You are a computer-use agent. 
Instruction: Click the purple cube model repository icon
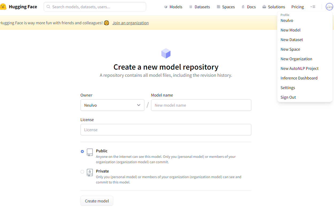pos(166,53)
